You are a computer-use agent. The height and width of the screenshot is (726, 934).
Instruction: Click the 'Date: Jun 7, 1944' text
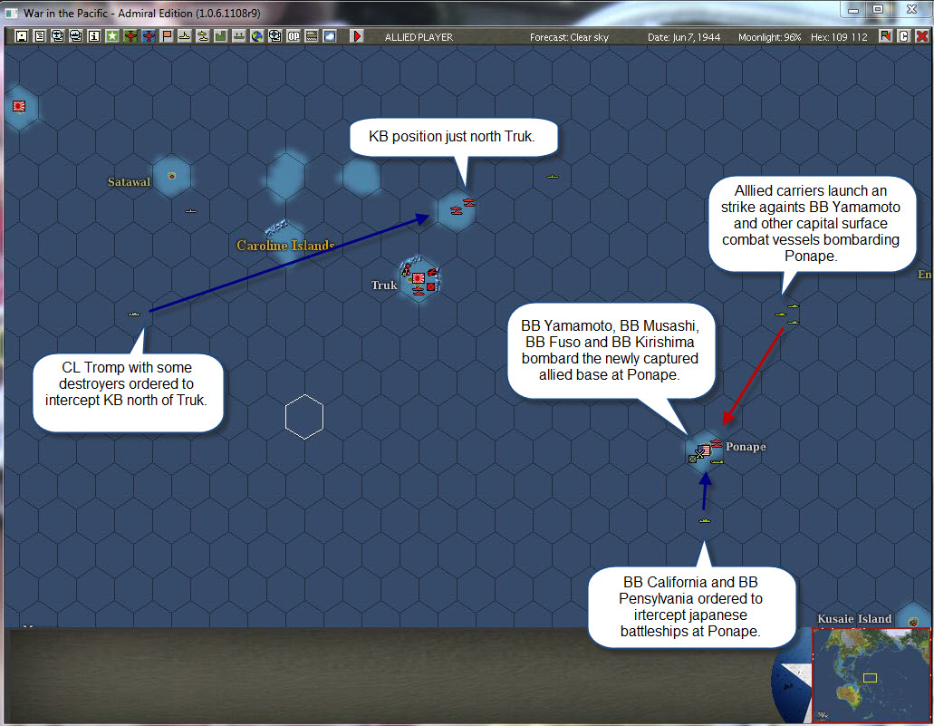point(684,37)
